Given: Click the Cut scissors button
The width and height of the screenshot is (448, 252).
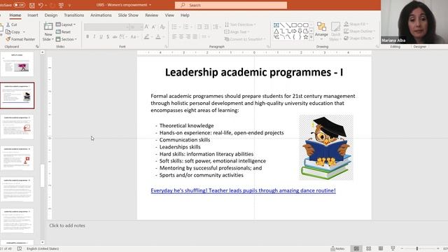Looking at the screenshot, I should [x=12, y=24].
